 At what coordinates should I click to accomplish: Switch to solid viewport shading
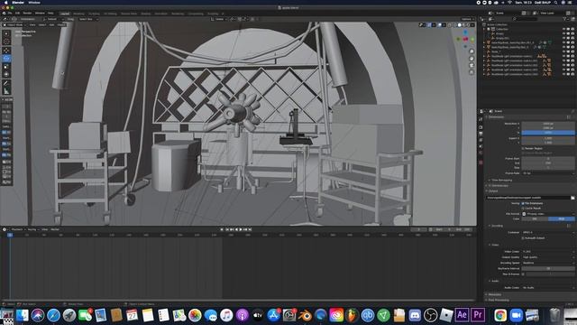459,25
